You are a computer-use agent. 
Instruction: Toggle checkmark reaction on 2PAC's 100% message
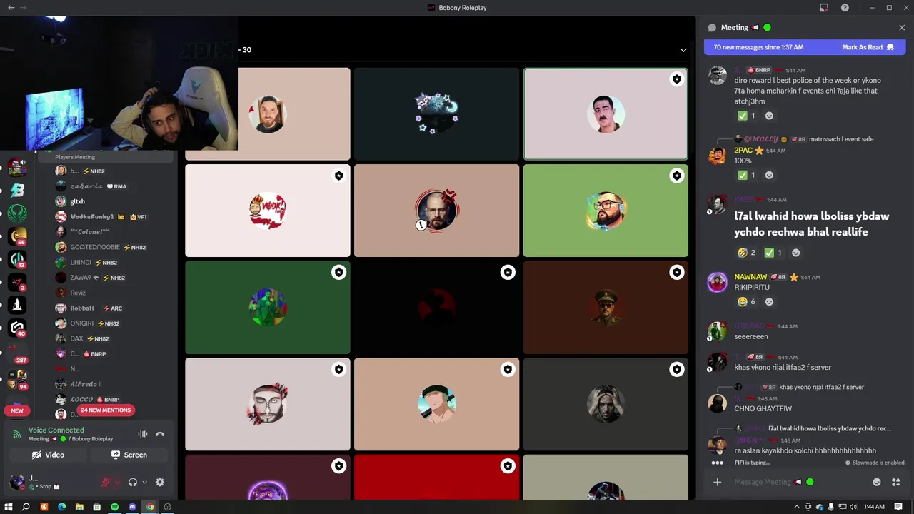point(746,175)
